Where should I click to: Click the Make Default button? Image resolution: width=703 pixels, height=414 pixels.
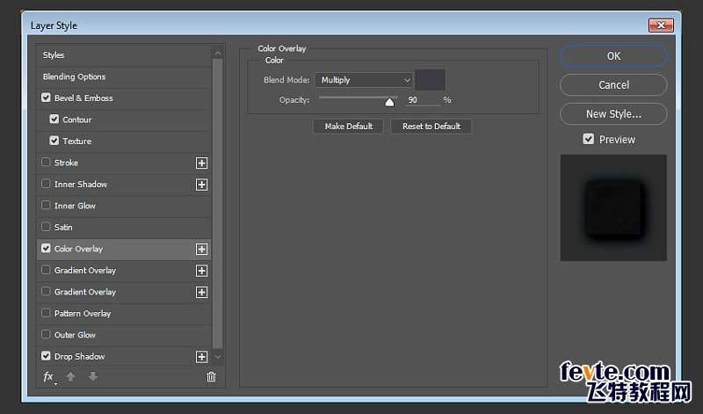[348, 127]
